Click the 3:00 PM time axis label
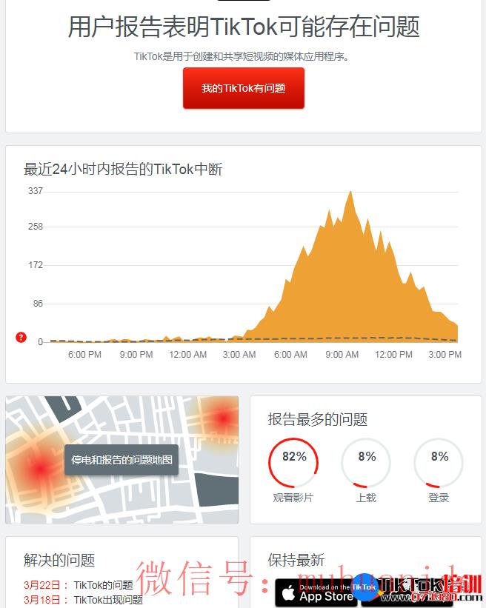The width and height of the screenshot is (486, 608). coord(445,355)
